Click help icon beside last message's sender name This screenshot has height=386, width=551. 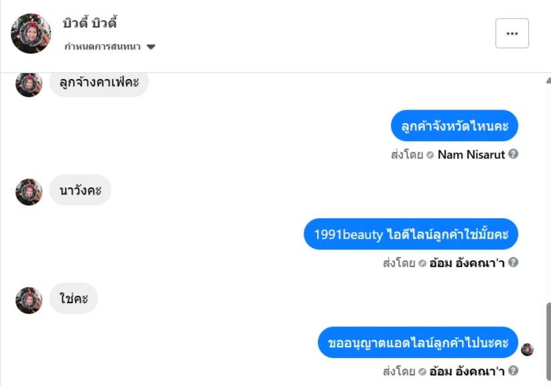(x=513, y=371)
